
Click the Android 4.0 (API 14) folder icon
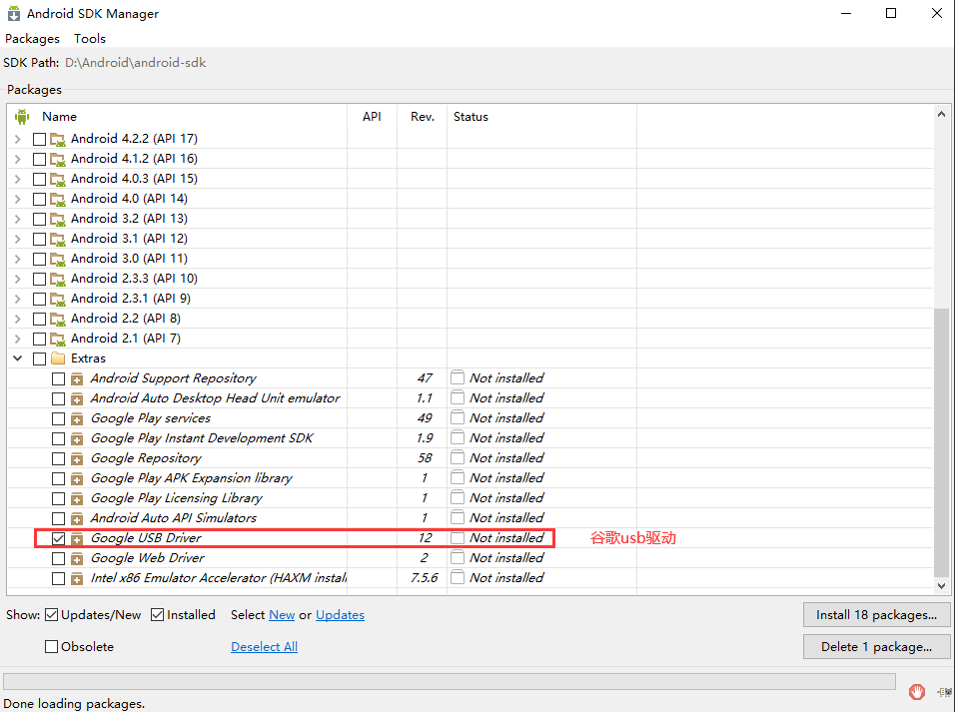click(58, 199)
